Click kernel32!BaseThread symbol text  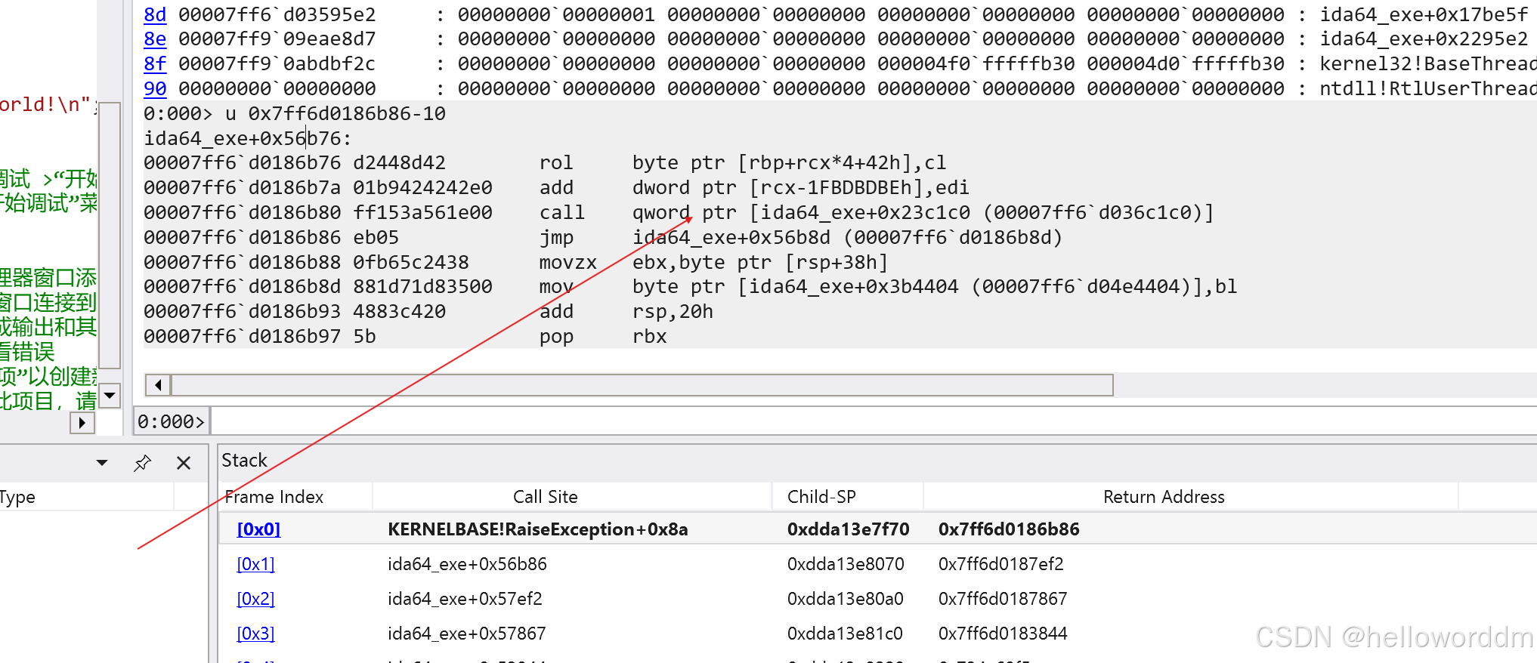pos(1428,63)
